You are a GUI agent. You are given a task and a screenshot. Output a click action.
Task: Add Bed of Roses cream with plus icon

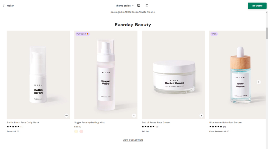(x=201, y=116)
